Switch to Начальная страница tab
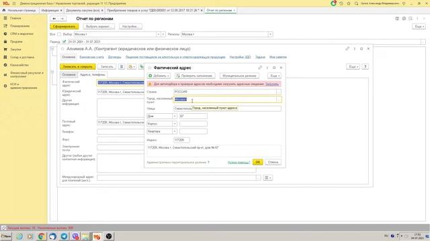This screenshot has height=241, width=430. click(19, 11)
